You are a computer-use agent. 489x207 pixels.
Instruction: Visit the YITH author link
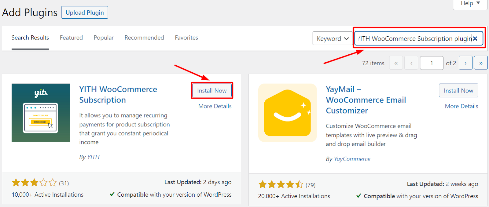94,157
